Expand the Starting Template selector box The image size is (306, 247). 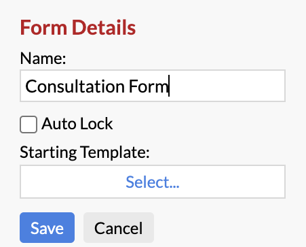(x=153, y=182)
